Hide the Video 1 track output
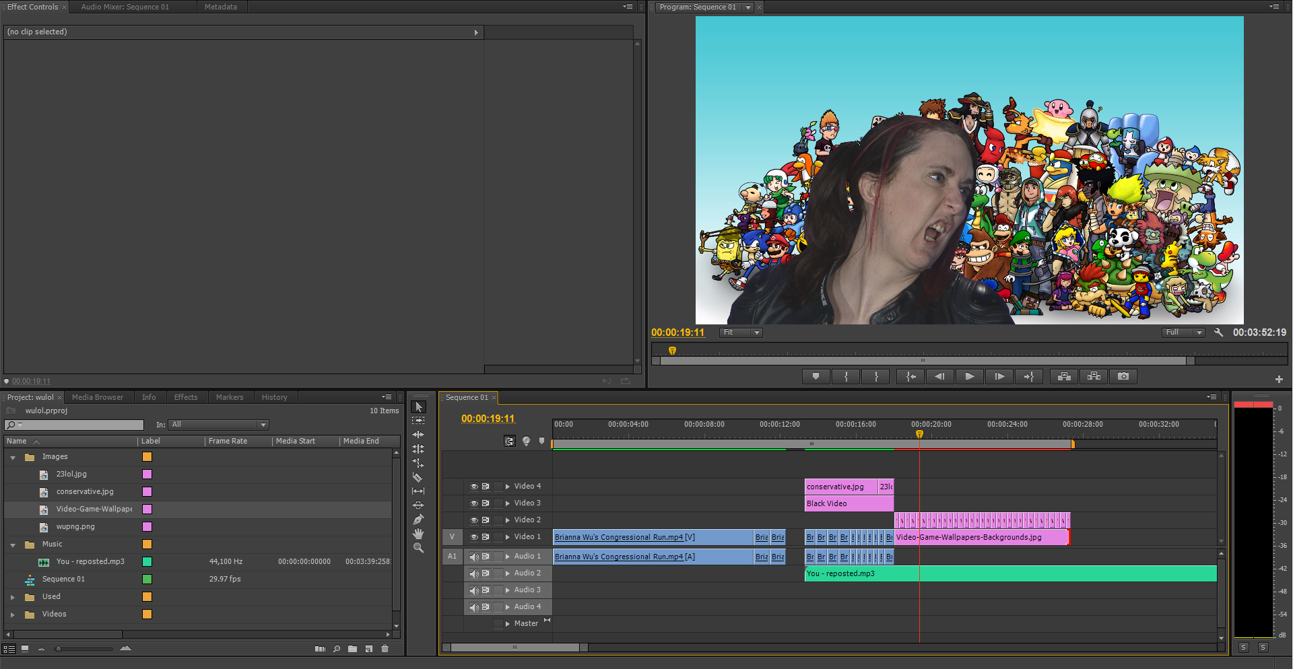This screenshot has height=669, width=1293. coord(474,537)
